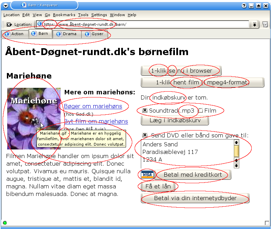Check the Film checkbox
Image resolution: width=271 pixels, height=229 pixels.
pos(200,110)
